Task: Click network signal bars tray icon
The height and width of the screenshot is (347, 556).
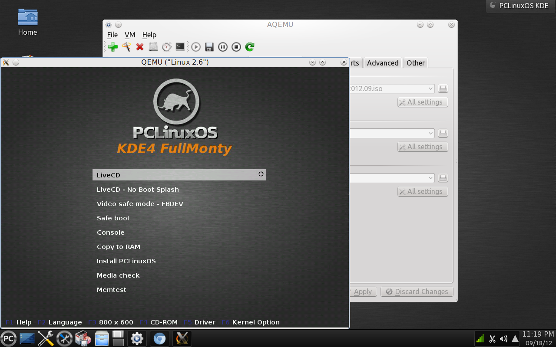Action: tap(480, 338)
